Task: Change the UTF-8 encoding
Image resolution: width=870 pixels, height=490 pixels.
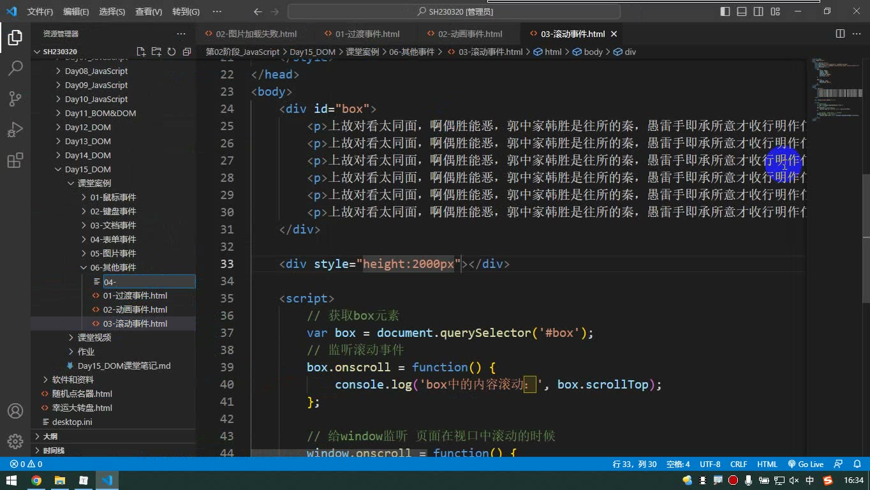Action: [710, 464]
